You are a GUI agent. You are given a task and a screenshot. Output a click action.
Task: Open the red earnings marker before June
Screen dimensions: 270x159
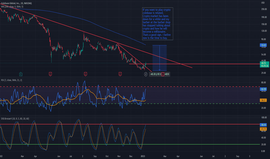(50, 74)
